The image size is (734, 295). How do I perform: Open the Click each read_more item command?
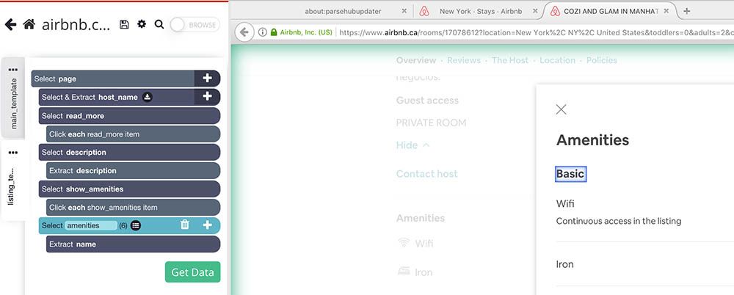(x=133, y=134)
